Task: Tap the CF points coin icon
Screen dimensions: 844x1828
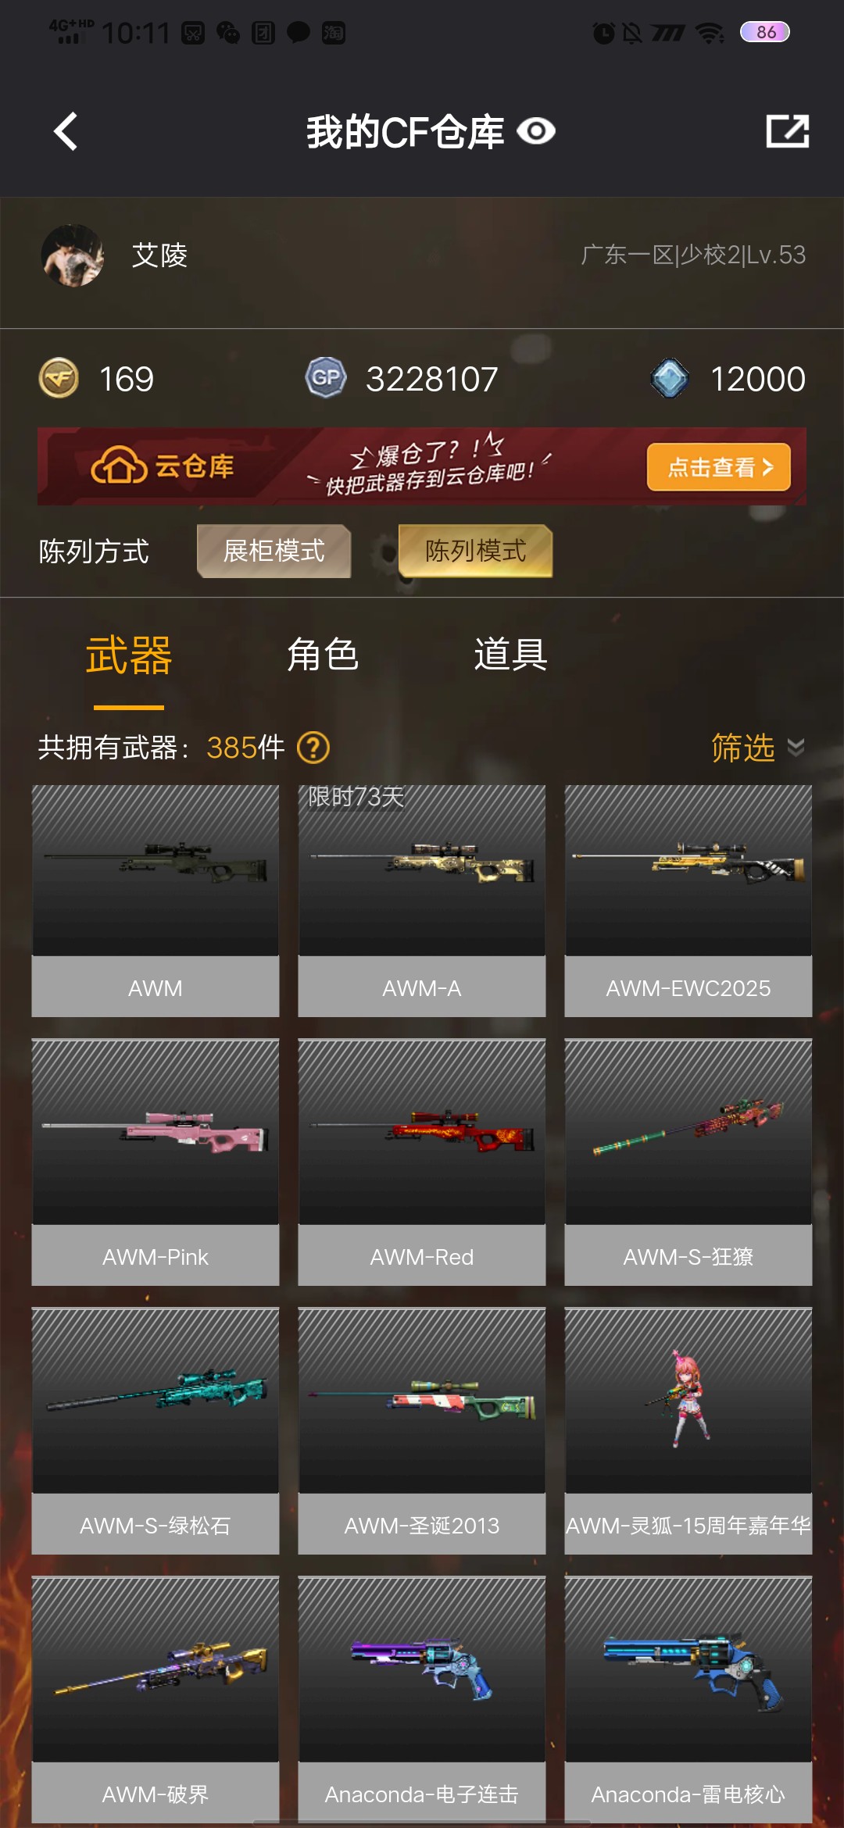Action: coord(59,378)
